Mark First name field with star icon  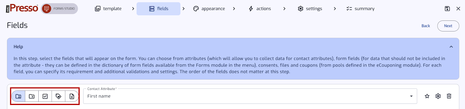(x=427, y=96)
